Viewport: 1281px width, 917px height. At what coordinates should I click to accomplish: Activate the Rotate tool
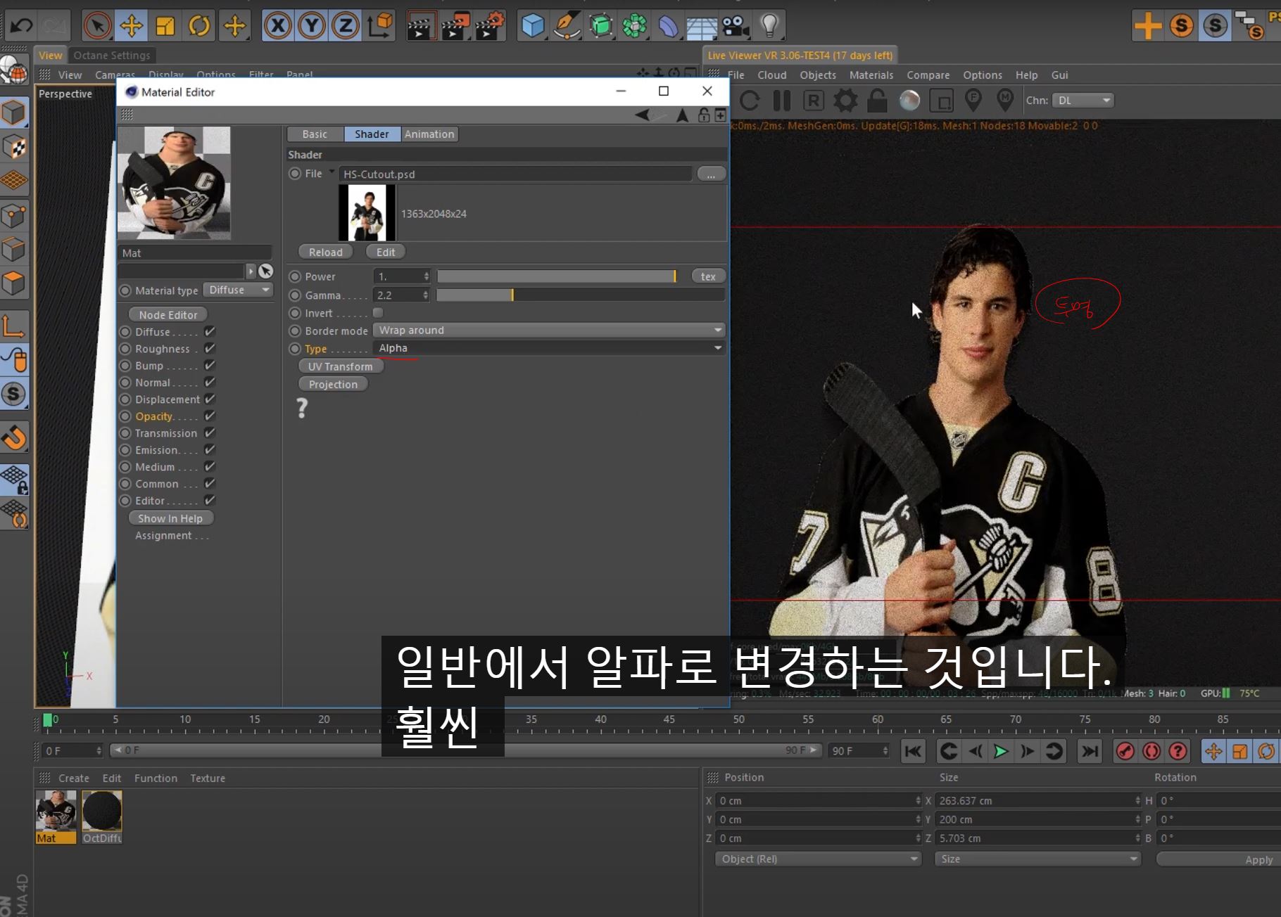tap(200, 27)
